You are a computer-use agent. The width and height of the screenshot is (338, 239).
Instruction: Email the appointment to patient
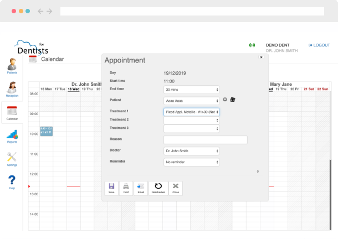140,188
